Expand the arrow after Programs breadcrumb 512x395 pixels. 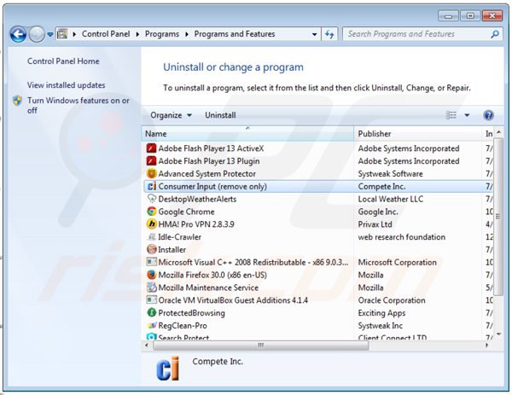(187, 34)
